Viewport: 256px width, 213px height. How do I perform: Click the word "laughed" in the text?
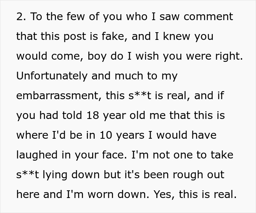(36, 155)
